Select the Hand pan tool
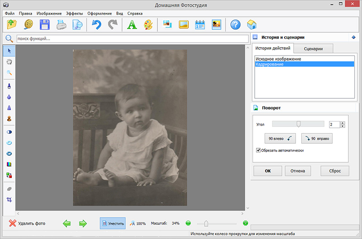The height and width of the screenshot is (239, 362). point(9,61)
